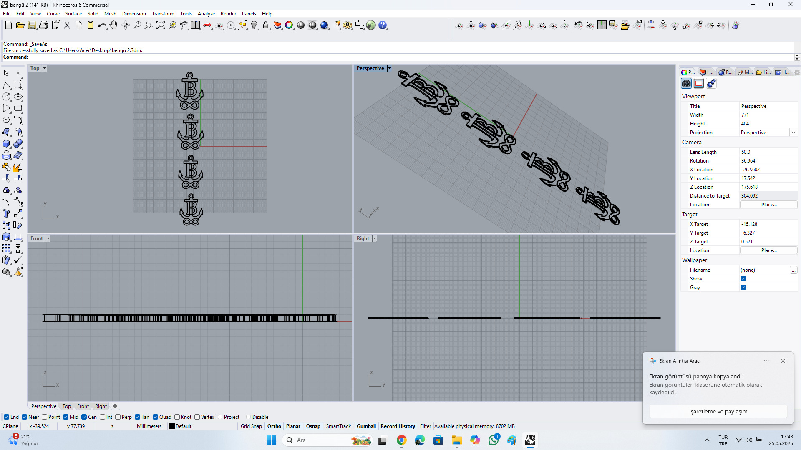Expand the Projection dropdown
801x450 pixels.
[793, 132]
